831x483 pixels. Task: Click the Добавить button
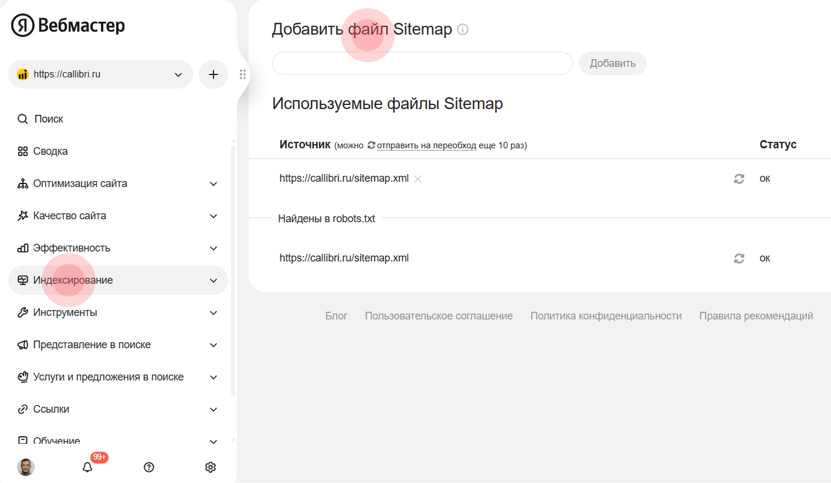pyautogui.click(x=612, y=63)
